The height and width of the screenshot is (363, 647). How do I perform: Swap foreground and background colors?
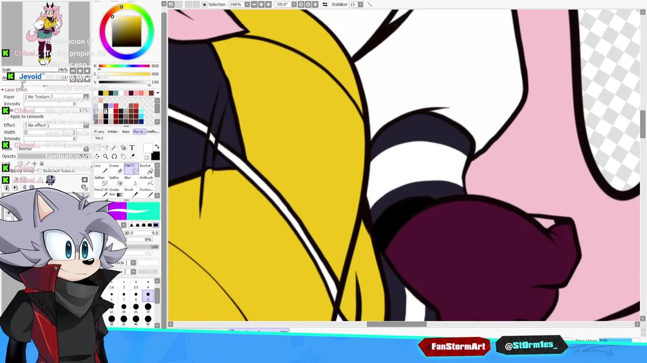(x=157, y=147)
